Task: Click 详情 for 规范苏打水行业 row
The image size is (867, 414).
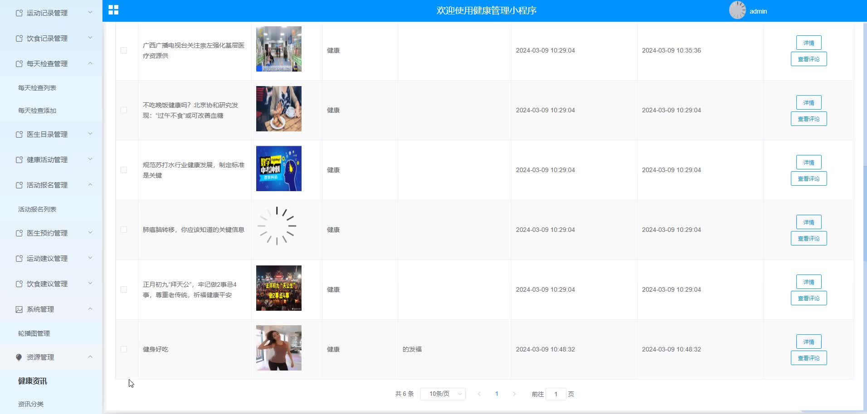Action: 809,162
